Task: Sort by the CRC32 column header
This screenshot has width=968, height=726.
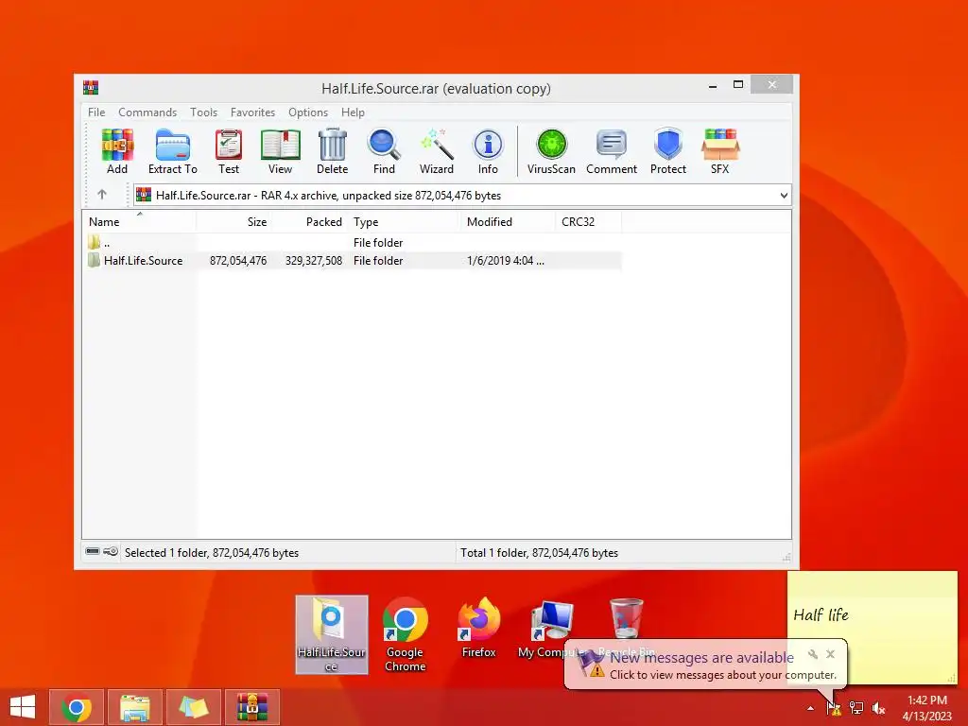Action: pos(588,221)
